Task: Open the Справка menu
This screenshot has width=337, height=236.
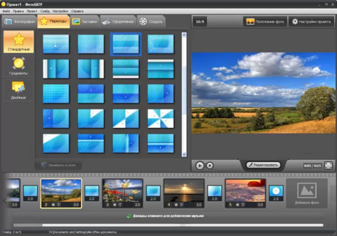Action: (x=77, y=11)
